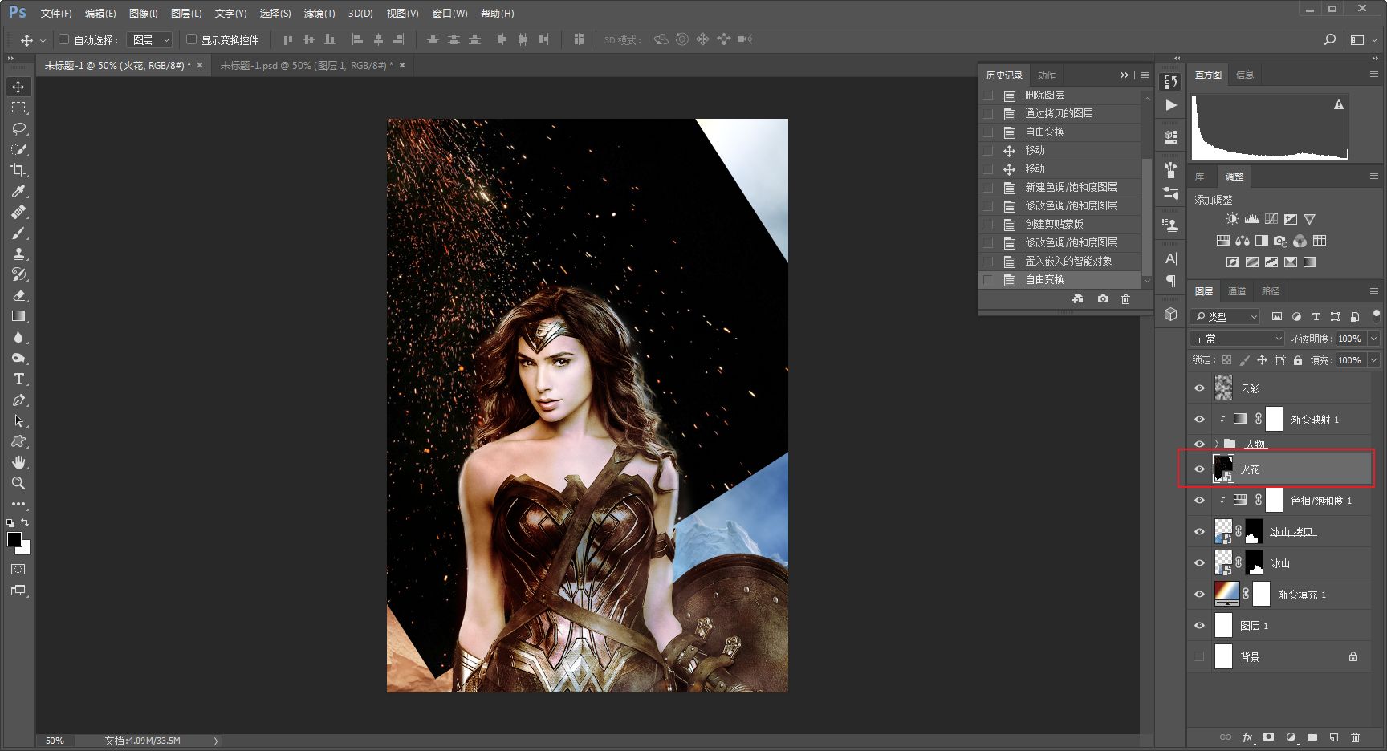
Task: Choose the Healing Brush tool
Action: 18,212
